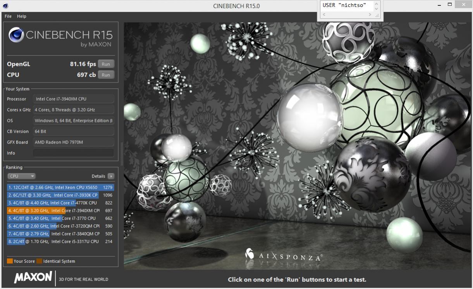The height and width of the screenshot is (289, 473).
Task: Click the Cinebench app icon in title bar
Action: (5, 6)
